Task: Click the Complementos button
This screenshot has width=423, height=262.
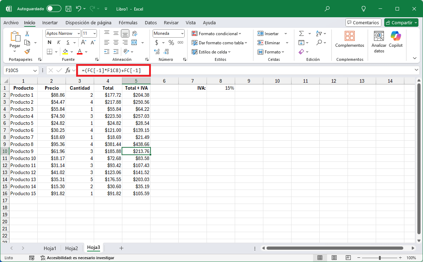Action: pos(350,39)
